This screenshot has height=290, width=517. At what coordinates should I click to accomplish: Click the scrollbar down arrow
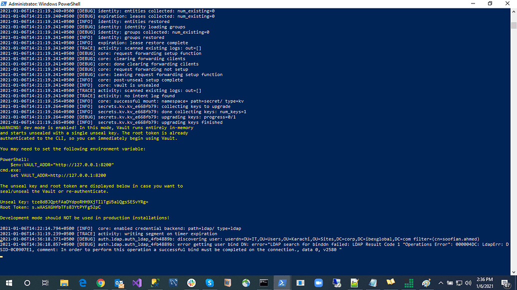[x=514, y=272]
